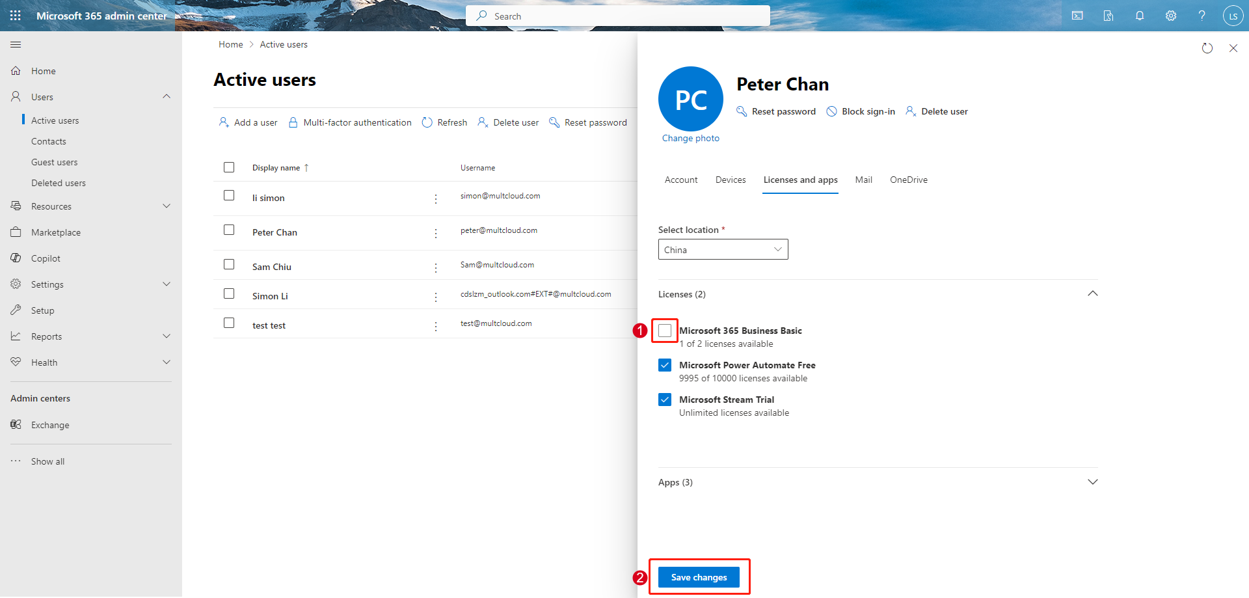Expand the Reports nav group
Viewport: 1249px width, 598px height.
(167, 336)
